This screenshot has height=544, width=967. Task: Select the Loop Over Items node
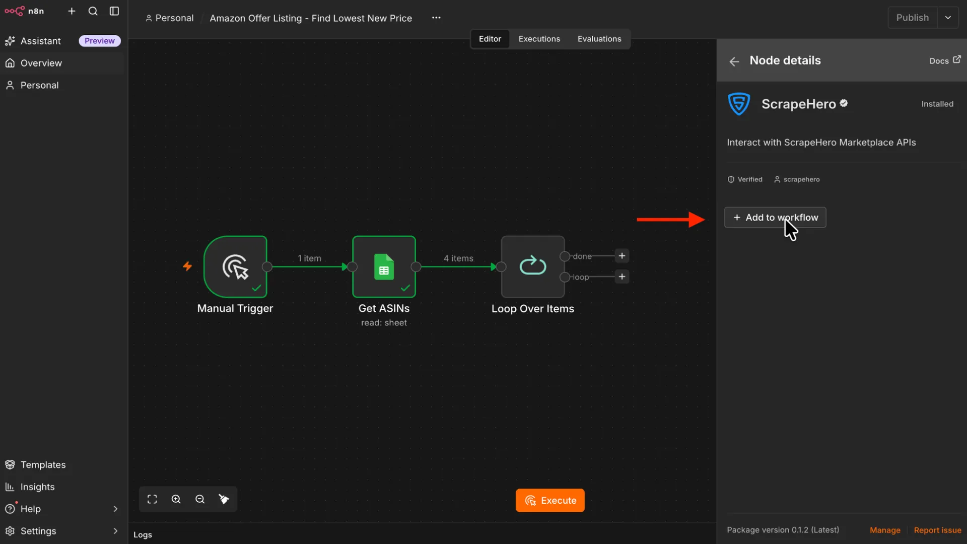[533, 267]
